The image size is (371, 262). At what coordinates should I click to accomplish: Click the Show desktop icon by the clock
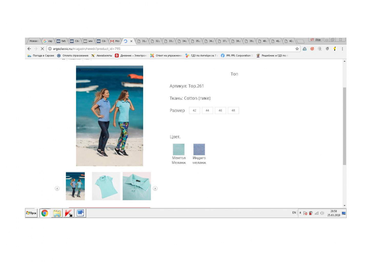click(344, 213)
